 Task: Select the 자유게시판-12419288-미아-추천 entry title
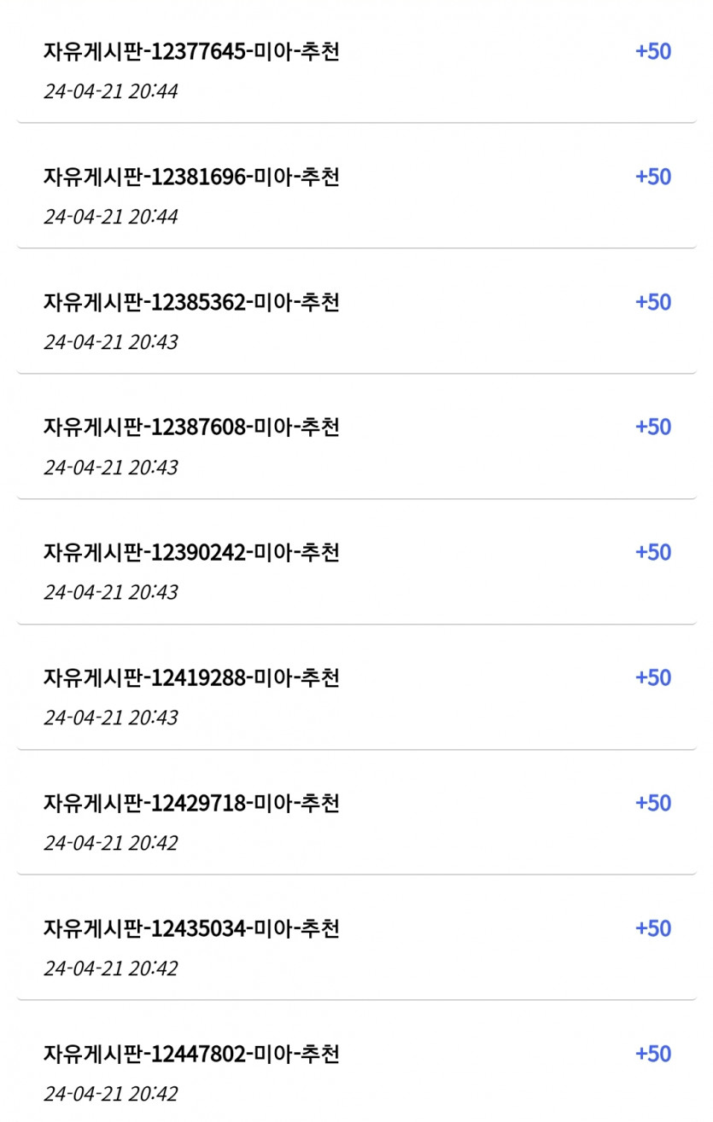191,678
